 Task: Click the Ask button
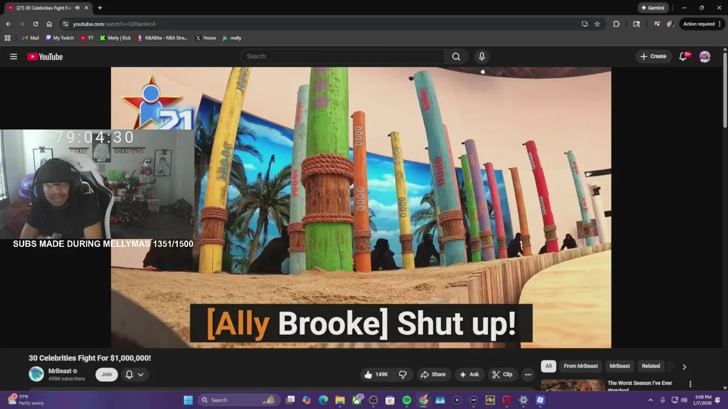tap(469, 374)
